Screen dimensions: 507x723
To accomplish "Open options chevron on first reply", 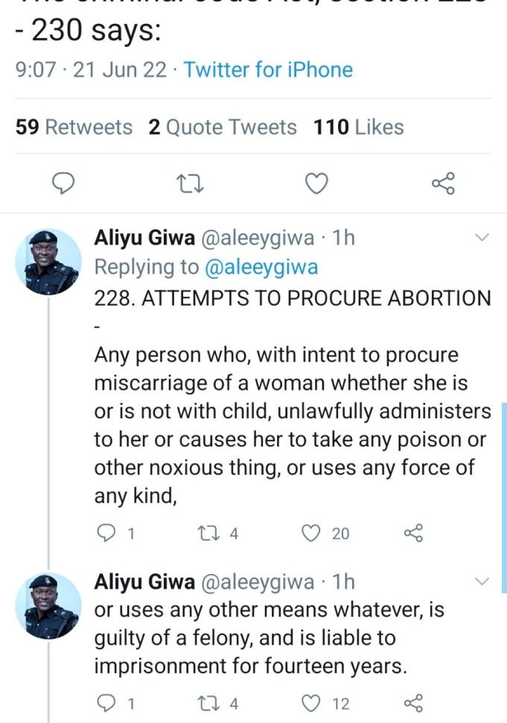I will 482,239.
